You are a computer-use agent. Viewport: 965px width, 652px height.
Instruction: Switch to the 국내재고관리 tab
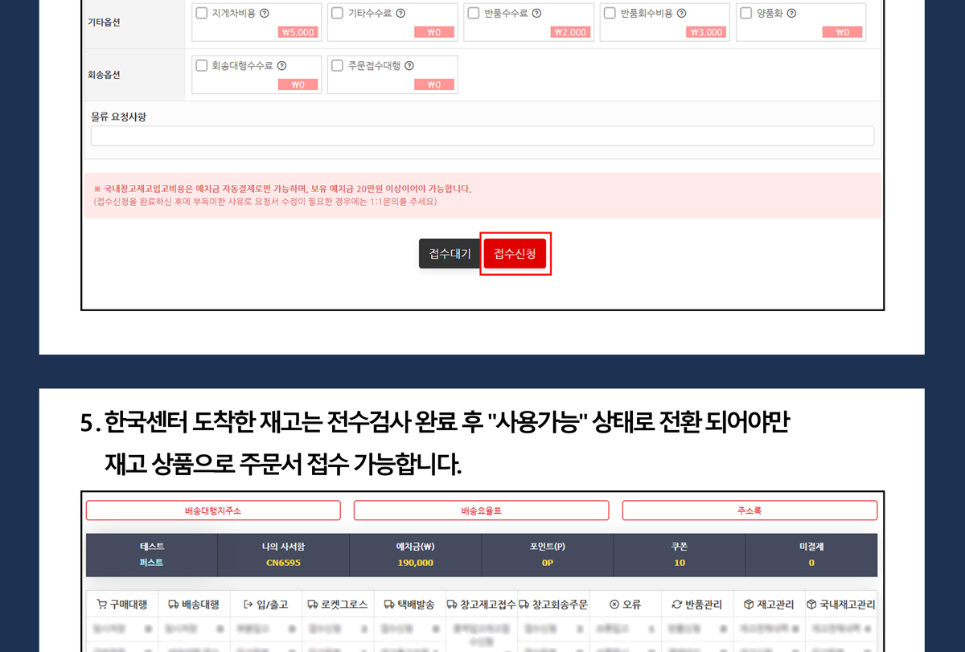pyautogui.click(x=841, y=605)
